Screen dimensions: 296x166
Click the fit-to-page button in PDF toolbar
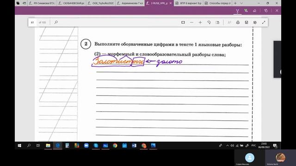[x=183, y=23]
